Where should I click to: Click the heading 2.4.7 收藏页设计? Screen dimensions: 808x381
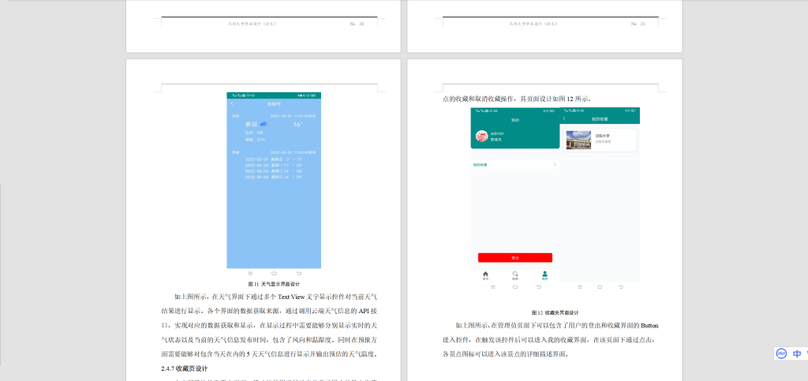pyautogui.click(x=184, y=368)
